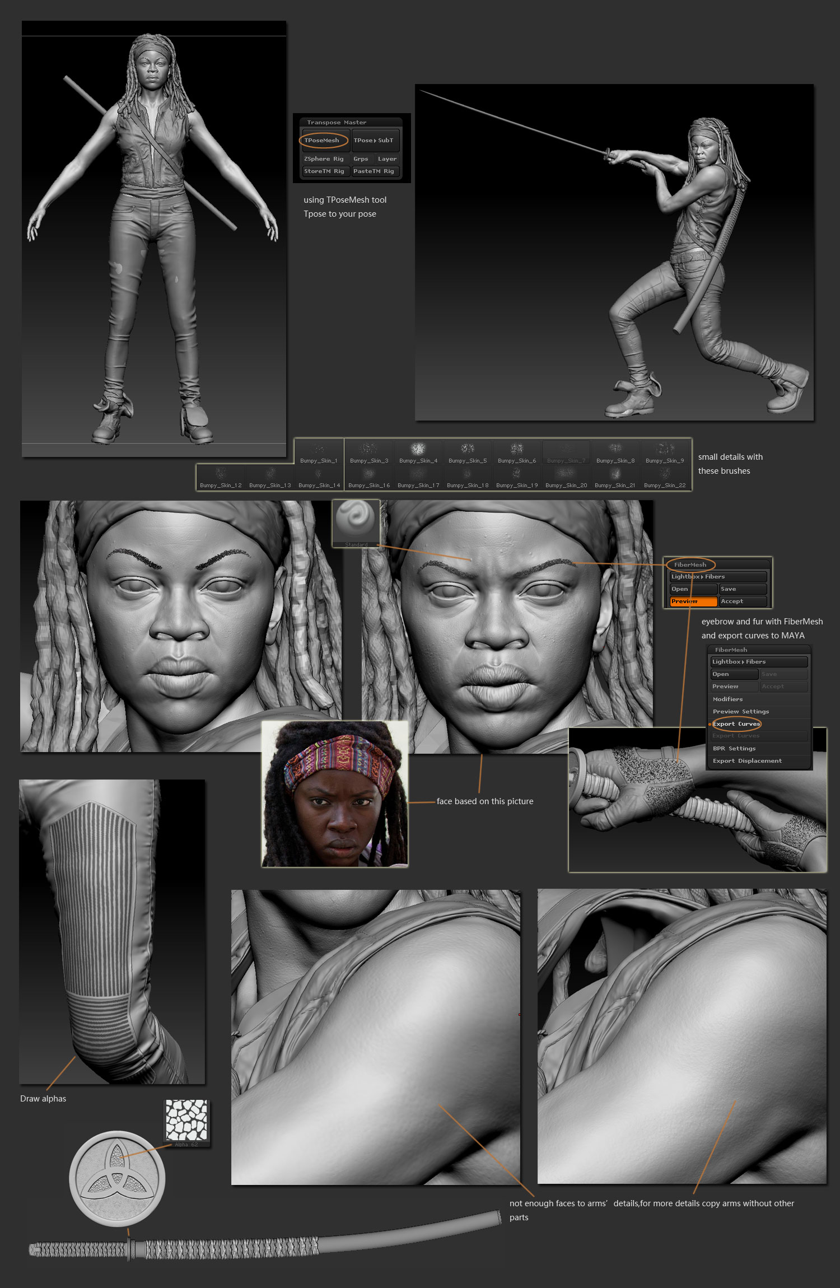Click the dimmed Save button above Modifiers
Screen dimensions: 840x1288
[784, 674]
